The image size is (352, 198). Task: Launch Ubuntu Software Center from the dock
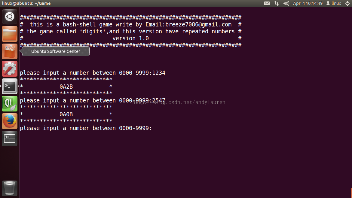click(x=9, y=51)
